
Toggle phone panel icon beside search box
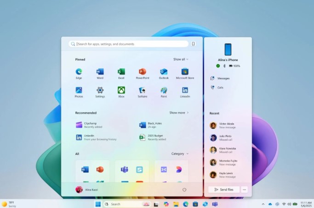coord(193,44)
